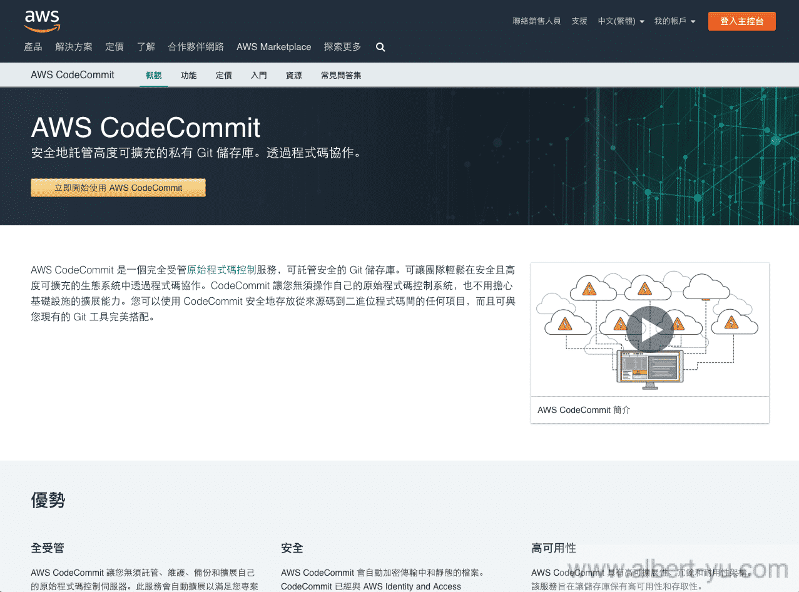Click the 安全 benefit heading
Viewport: 799px width, 592px height.
[292, 548]
